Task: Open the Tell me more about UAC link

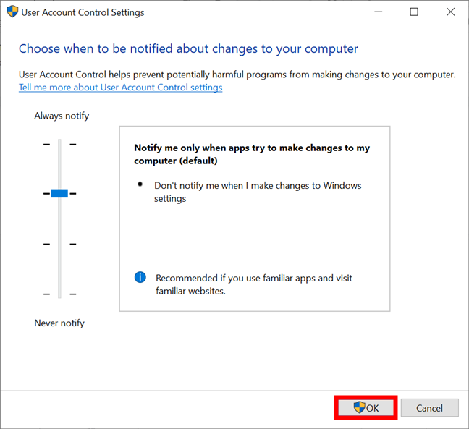Action: pyautogui.click(x=121, y=88)
